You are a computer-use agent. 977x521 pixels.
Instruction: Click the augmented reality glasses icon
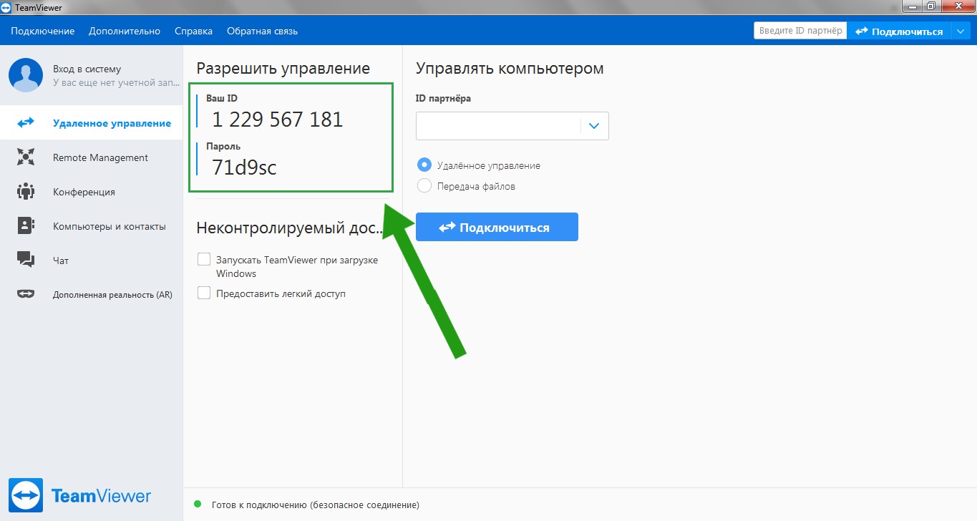pos(26,294)
